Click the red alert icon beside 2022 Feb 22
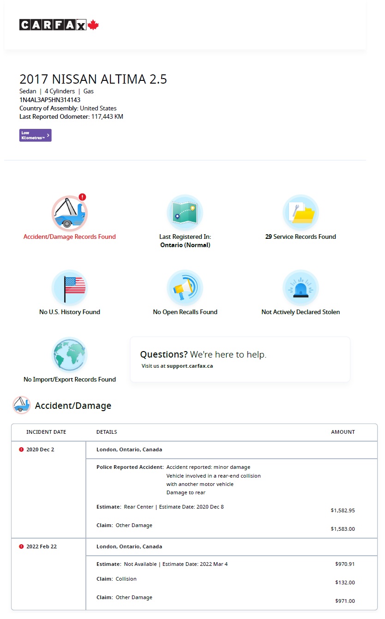Image resolution: width=385 pixels, height=619 pixels. [21, 546]
